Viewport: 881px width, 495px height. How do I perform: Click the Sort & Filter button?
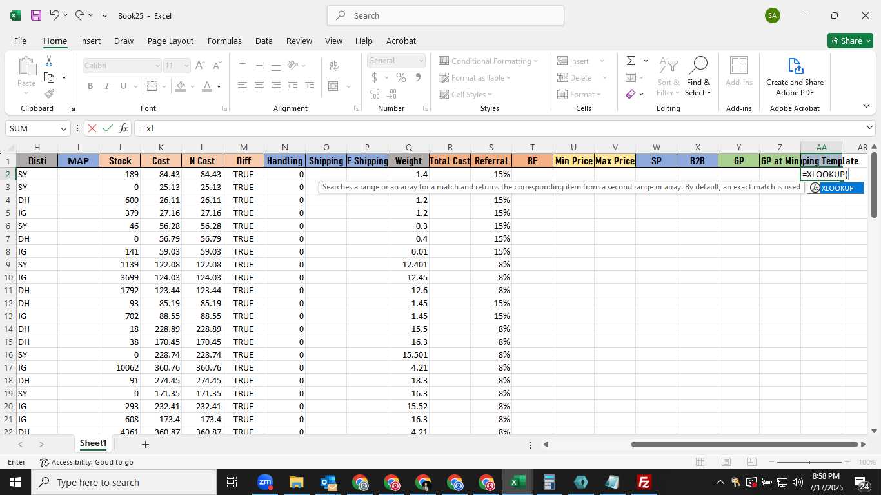point(668,77)
